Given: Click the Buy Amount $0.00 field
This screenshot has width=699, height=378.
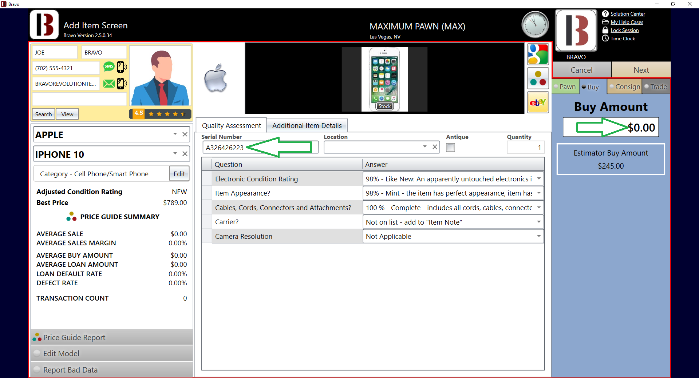Looking at the screenshot, I should coord(611,127).
